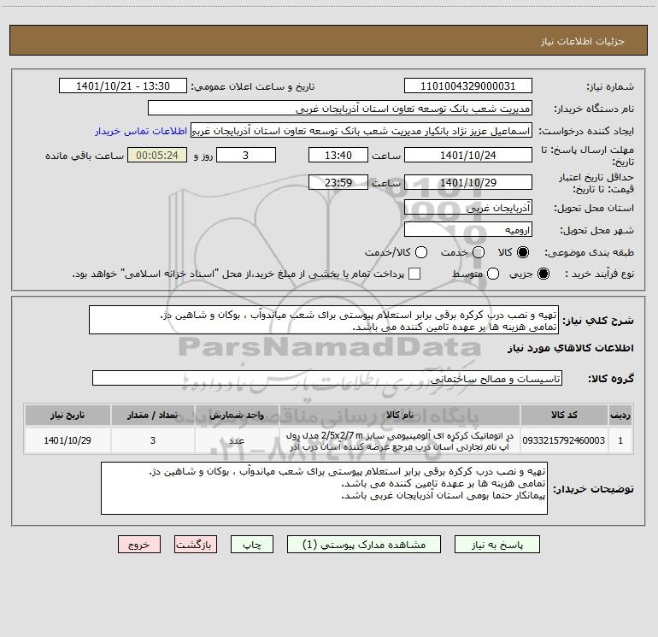
Task: Click the product name cell درب اتوماتیک کرکره ای
Action: pyautogui.click(x=400, y=440)
